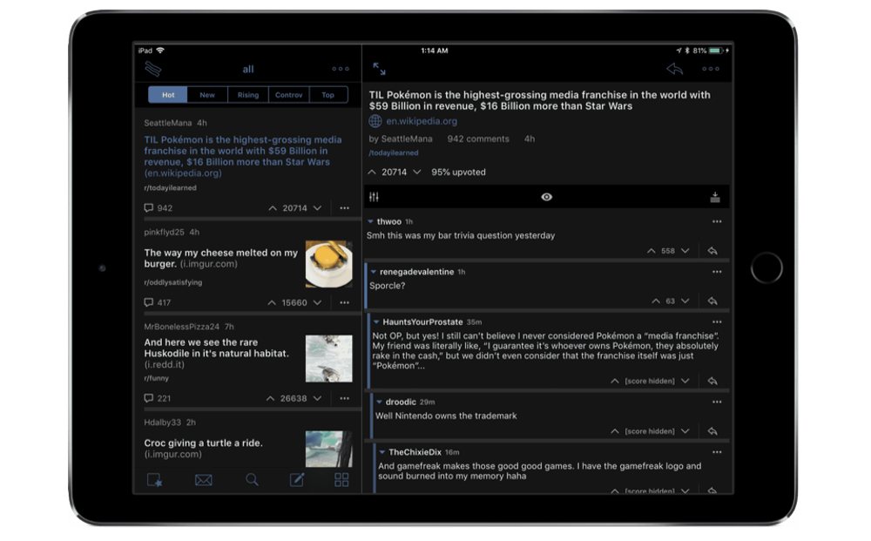Downvote thwoo's comment (558)
This screenshot has height=541, width=871.
pyautogui.click(x=685, y=251)
